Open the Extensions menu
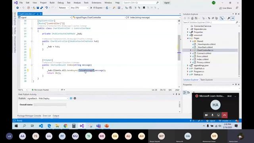 point(96,3)
